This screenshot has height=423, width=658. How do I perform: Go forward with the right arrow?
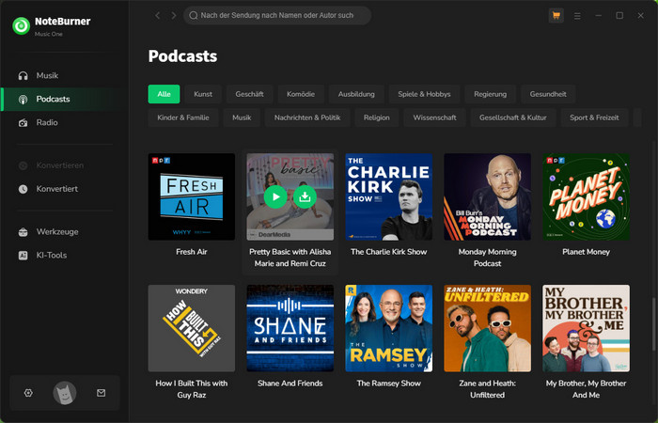[x=173, y=16]
